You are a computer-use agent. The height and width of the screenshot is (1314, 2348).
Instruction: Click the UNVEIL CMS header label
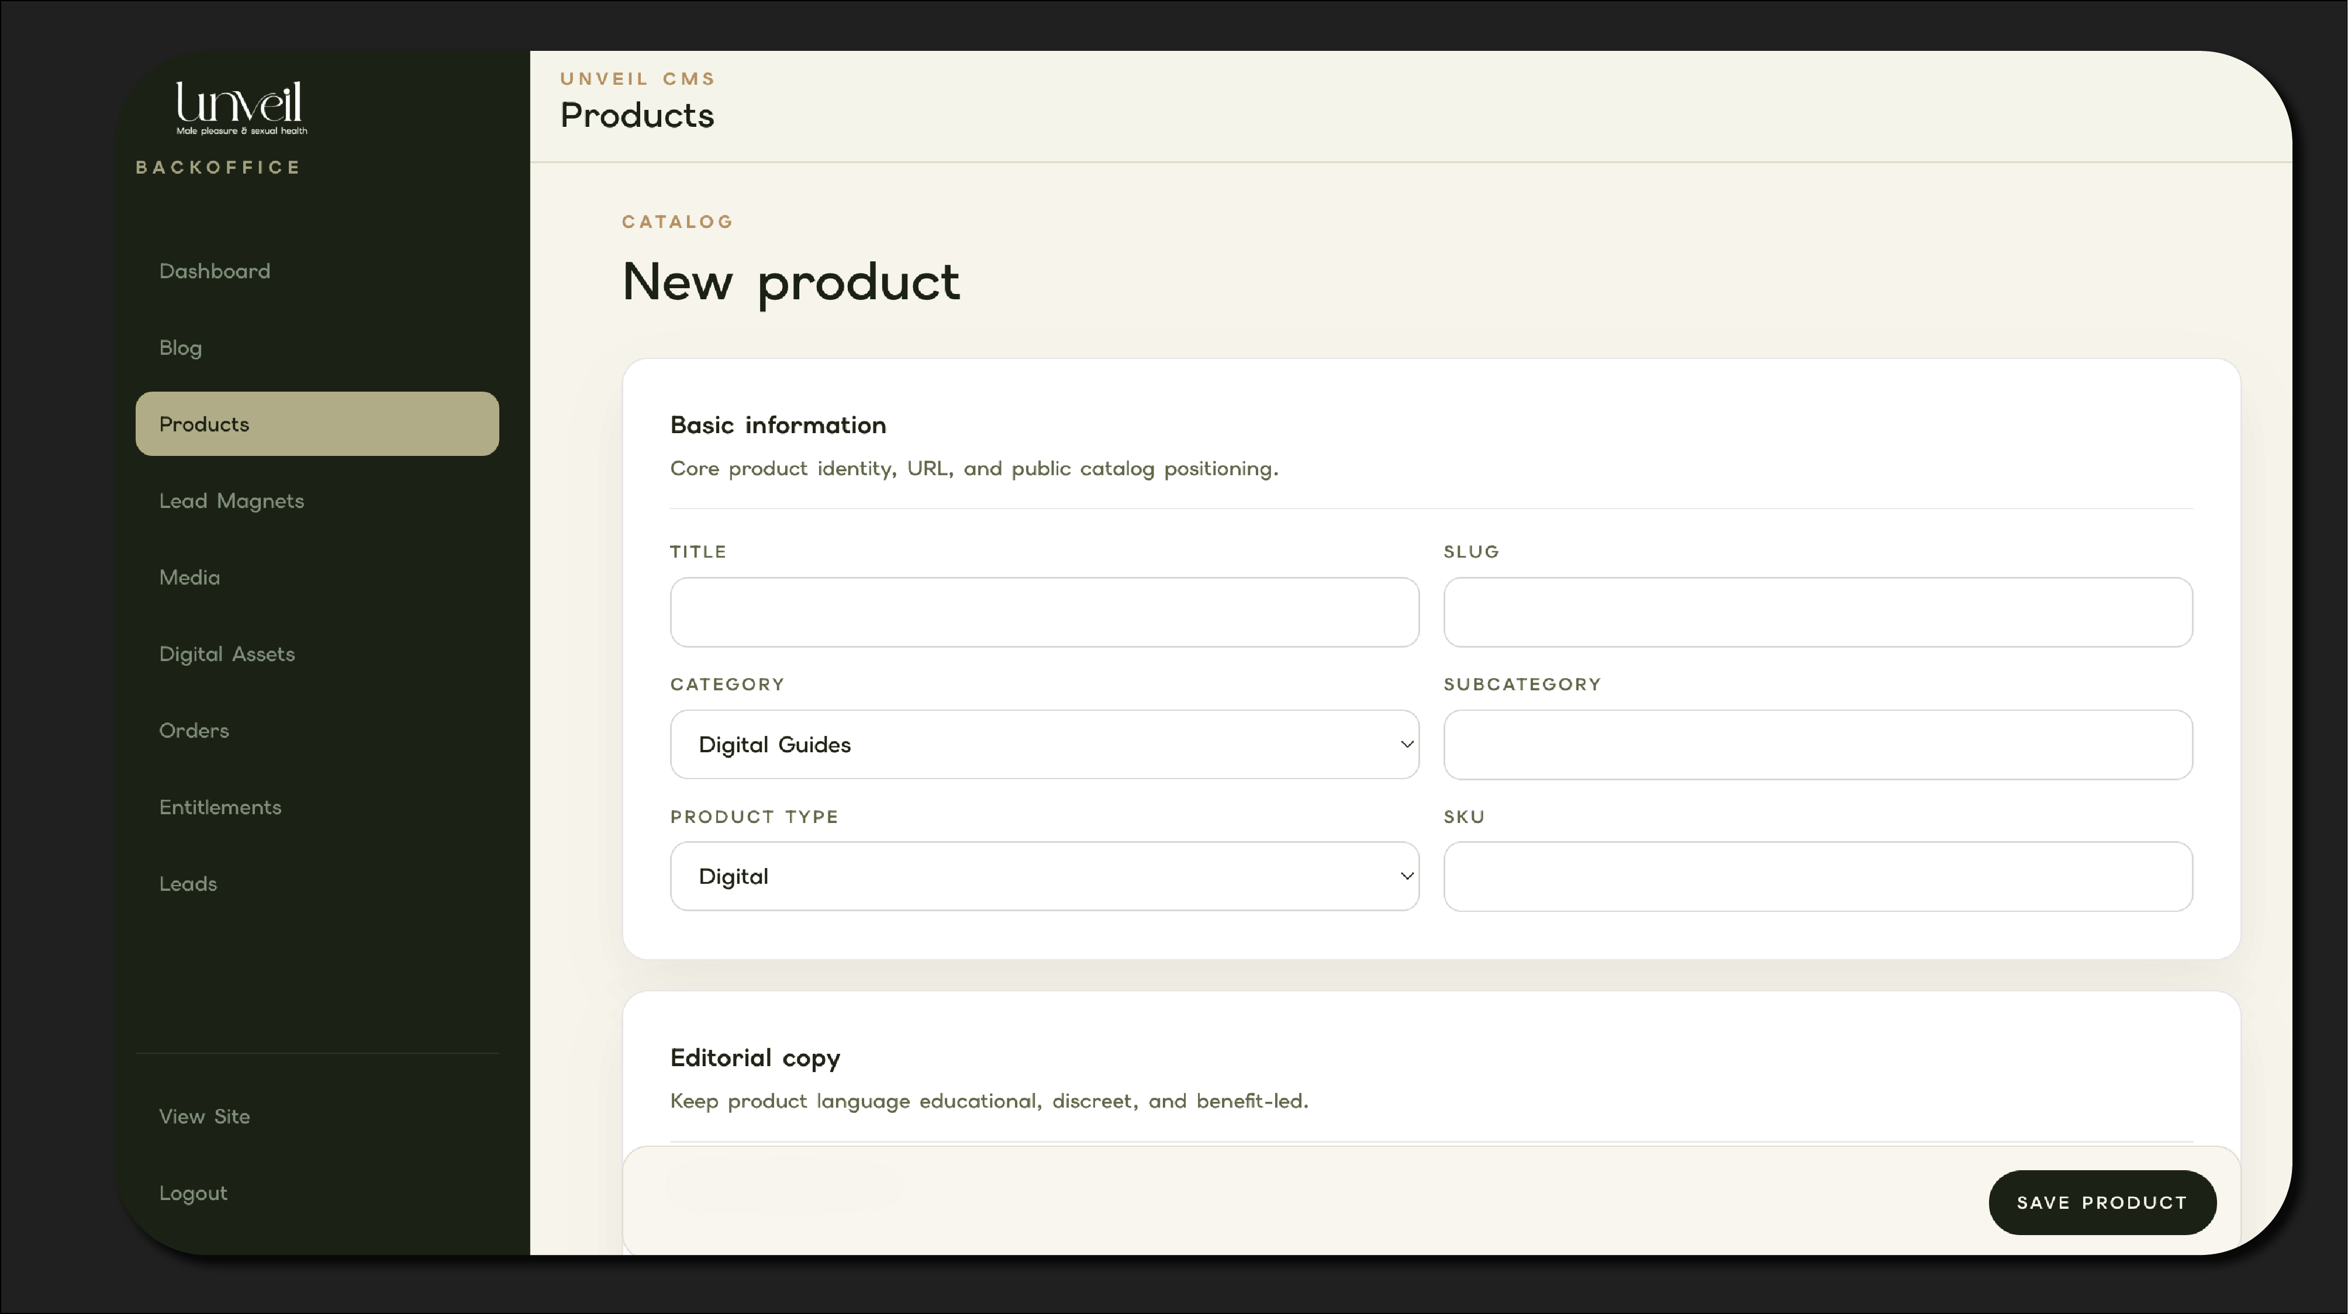(x=638, y=79)
